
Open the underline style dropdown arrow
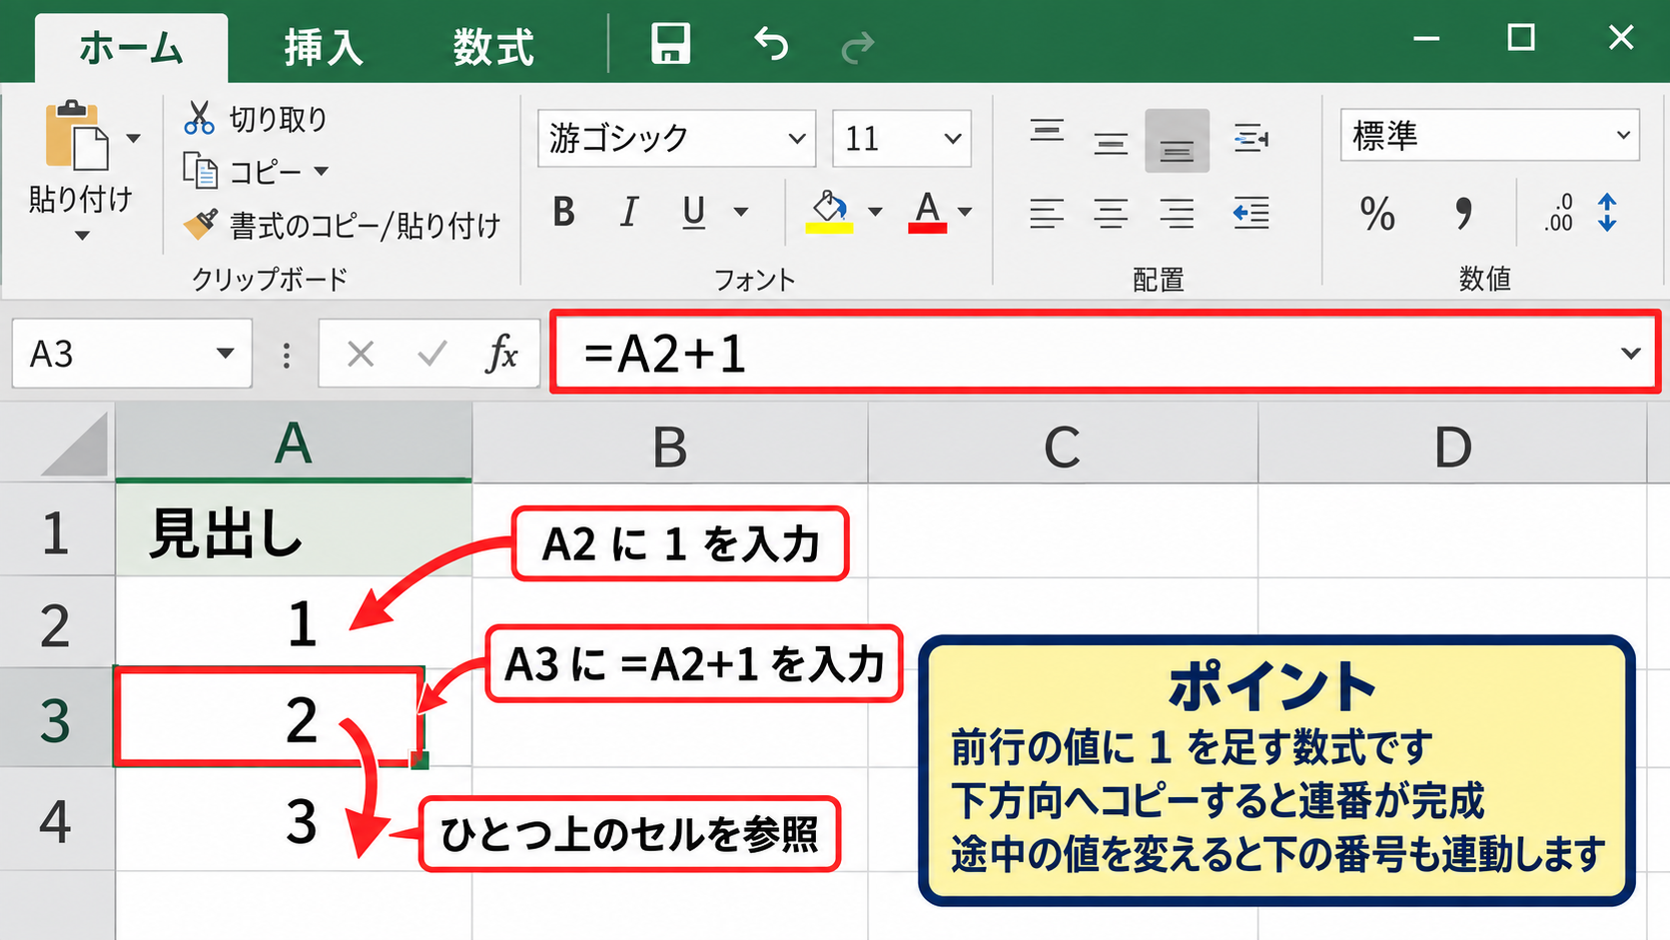coord(741,212)
